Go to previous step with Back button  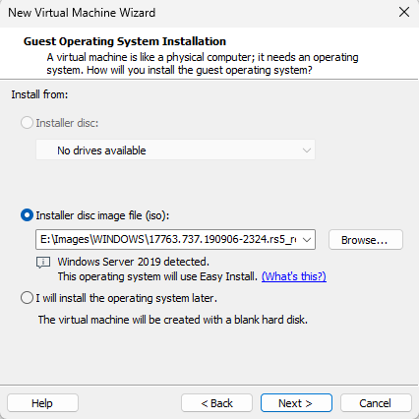click(x=216, y=403)
